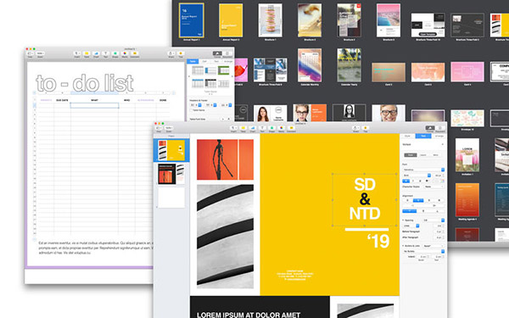This screenshot has height=318, width=509.
Task: Click Before Paragraph spacing stepper
Action: [x=444, y=232]
